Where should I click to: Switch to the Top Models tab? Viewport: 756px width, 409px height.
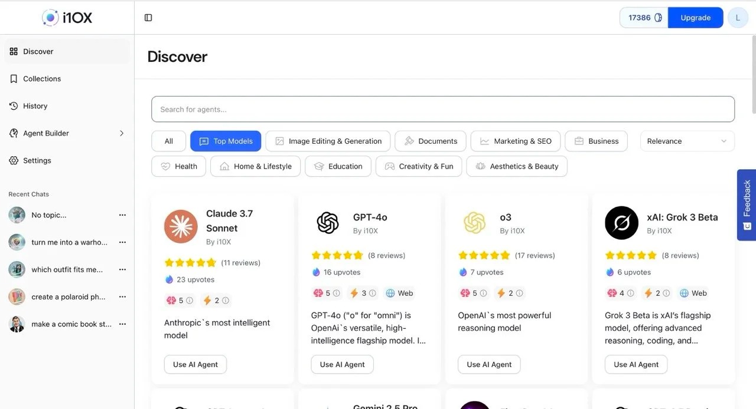click(226, 141)
